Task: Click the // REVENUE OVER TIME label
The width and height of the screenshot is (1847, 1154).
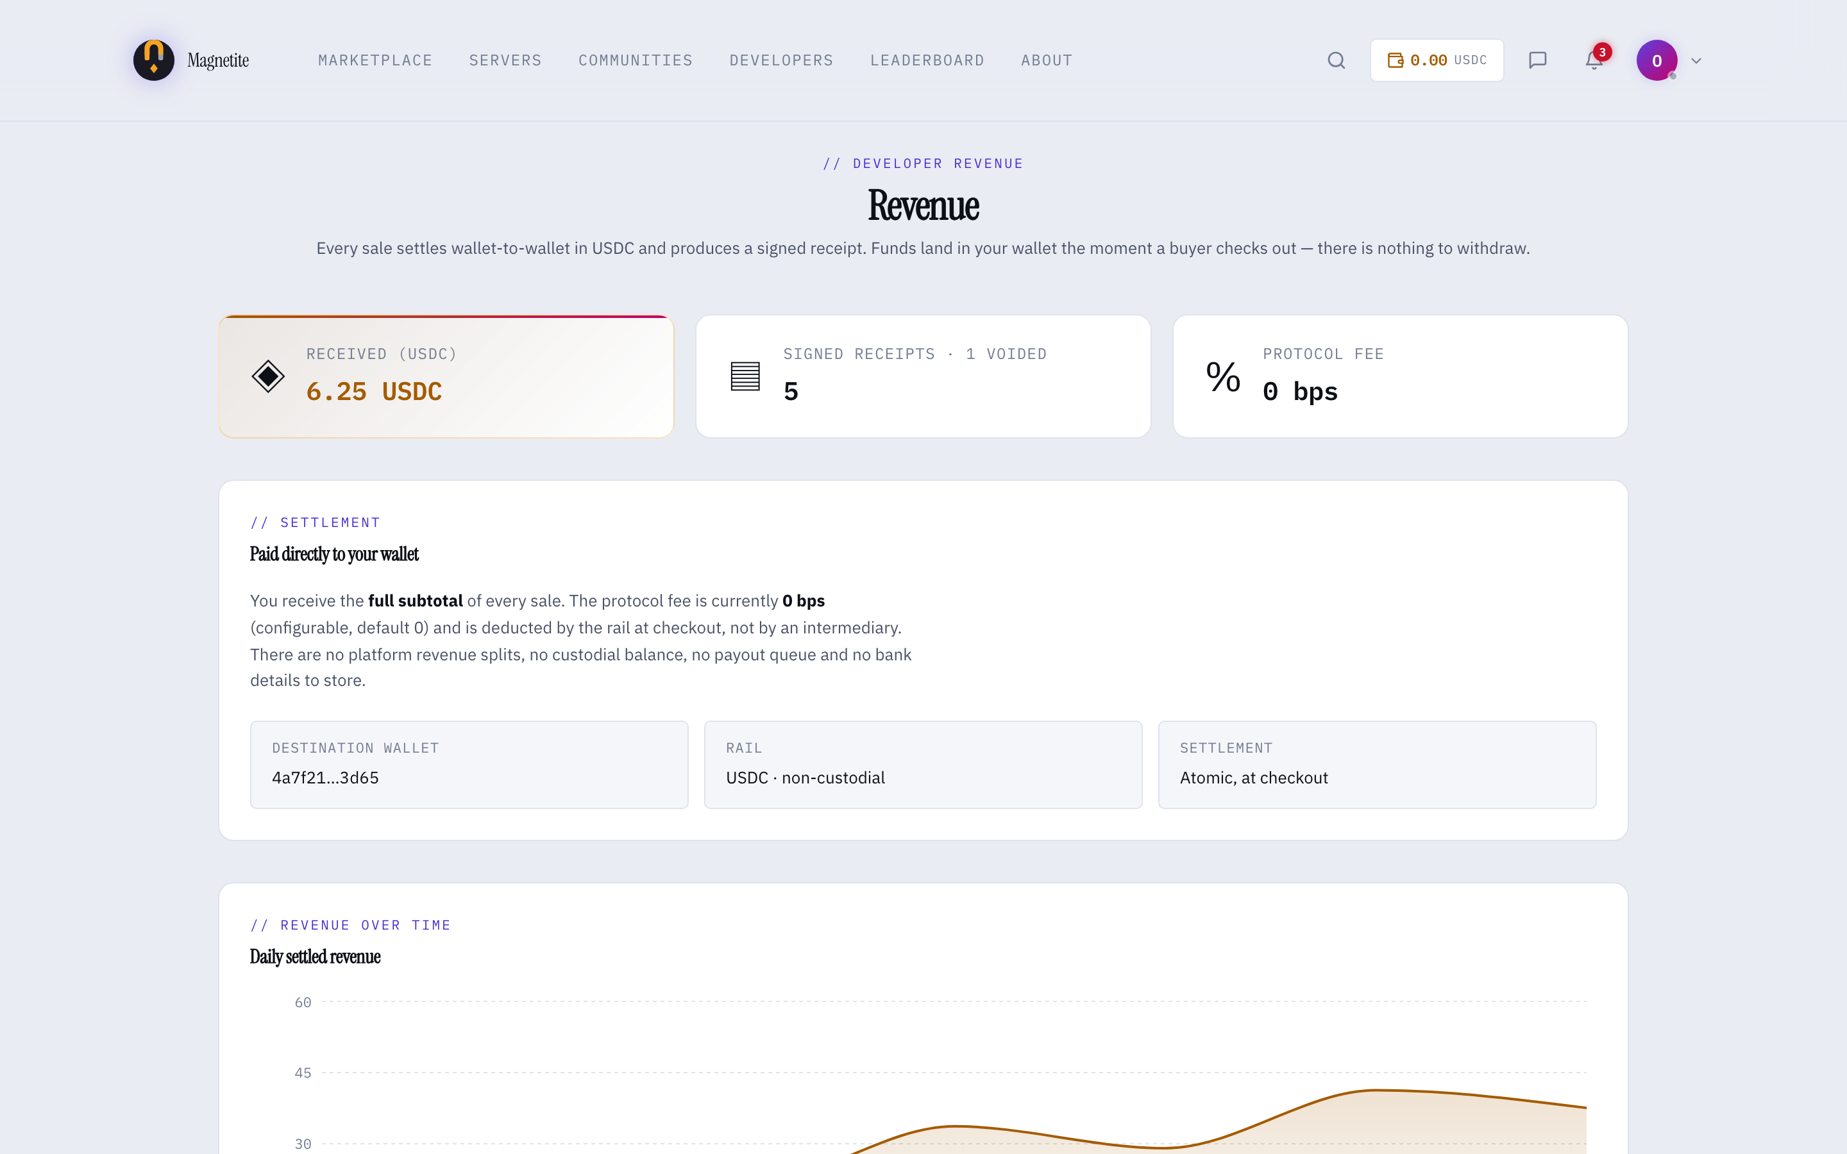Action: [350, 925]
